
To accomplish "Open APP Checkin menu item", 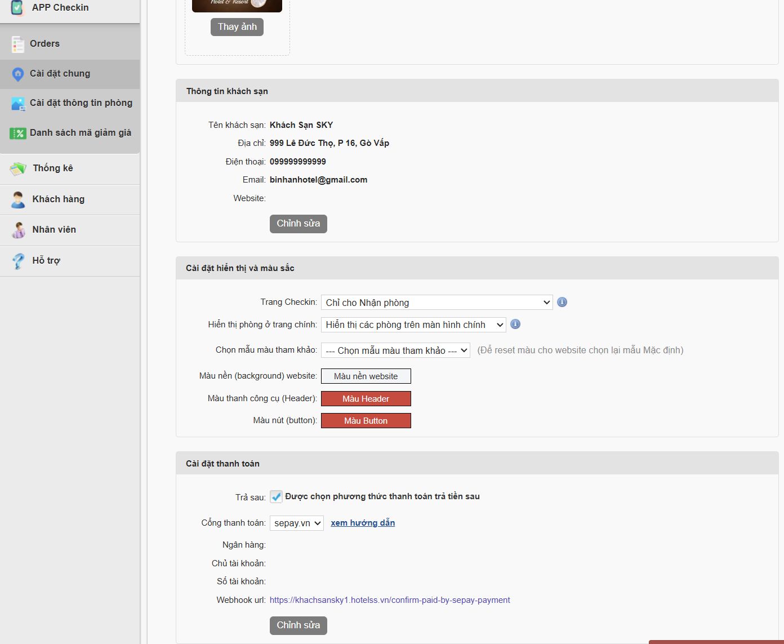I will click(70, 8).
